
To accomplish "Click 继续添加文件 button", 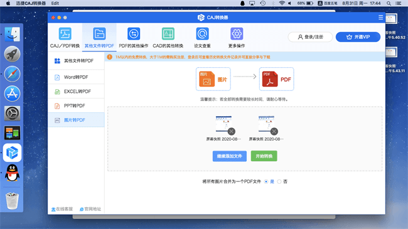I will pos(230,156).
